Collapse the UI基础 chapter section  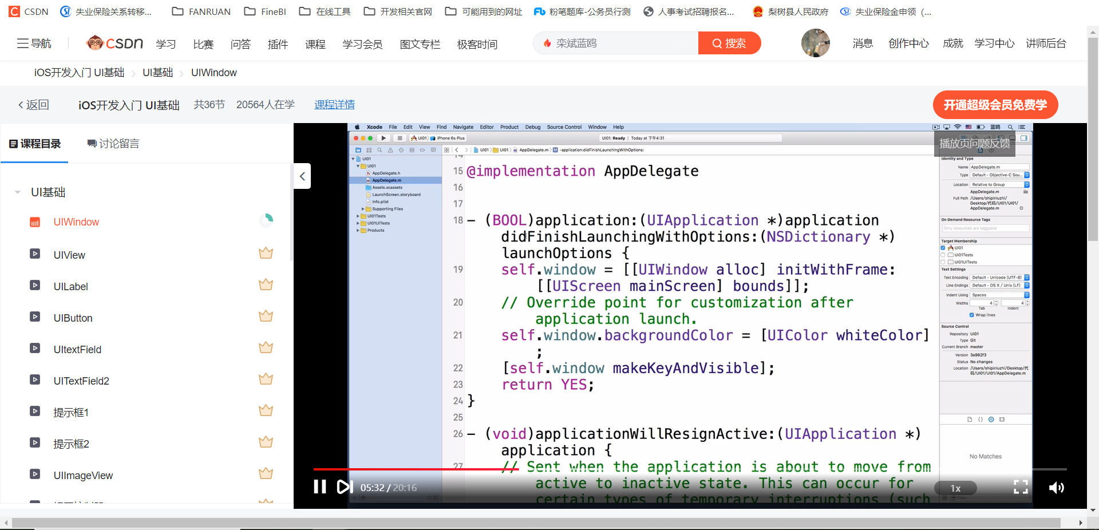point(18,192)
